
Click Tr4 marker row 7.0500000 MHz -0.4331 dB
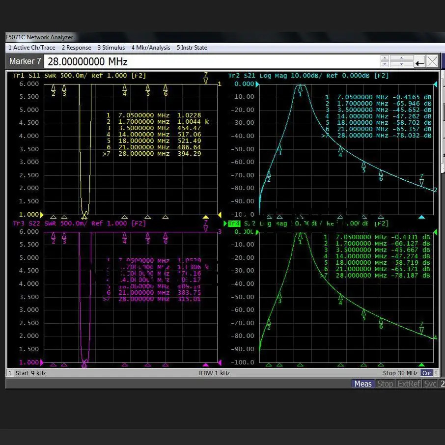(x=377, y=237)
